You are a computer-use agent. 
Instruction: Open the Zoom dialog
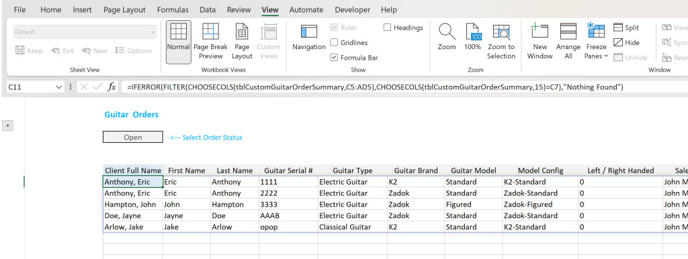click(x=447, y=38)
